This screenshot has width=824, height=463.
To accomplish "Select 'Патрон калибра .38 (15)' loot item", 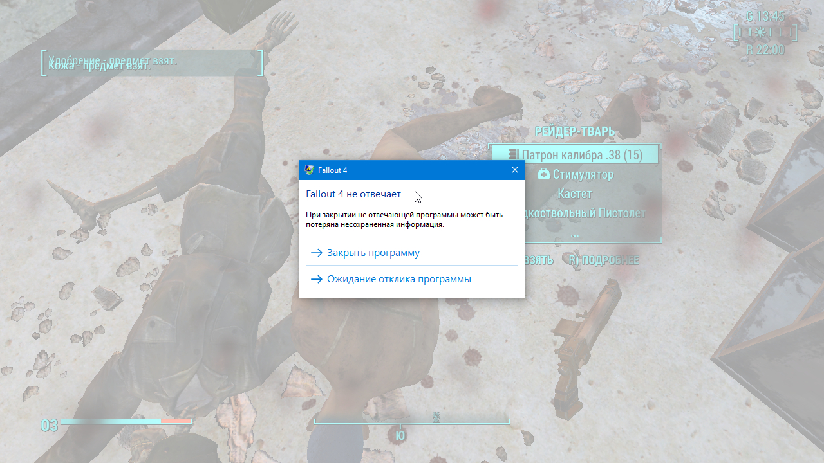I will pyautogui.click(x=575, y=155).
